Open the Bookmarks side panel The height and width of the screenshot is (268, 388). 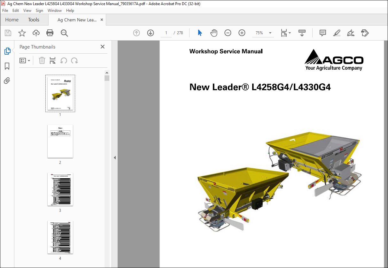coord(7,66)
